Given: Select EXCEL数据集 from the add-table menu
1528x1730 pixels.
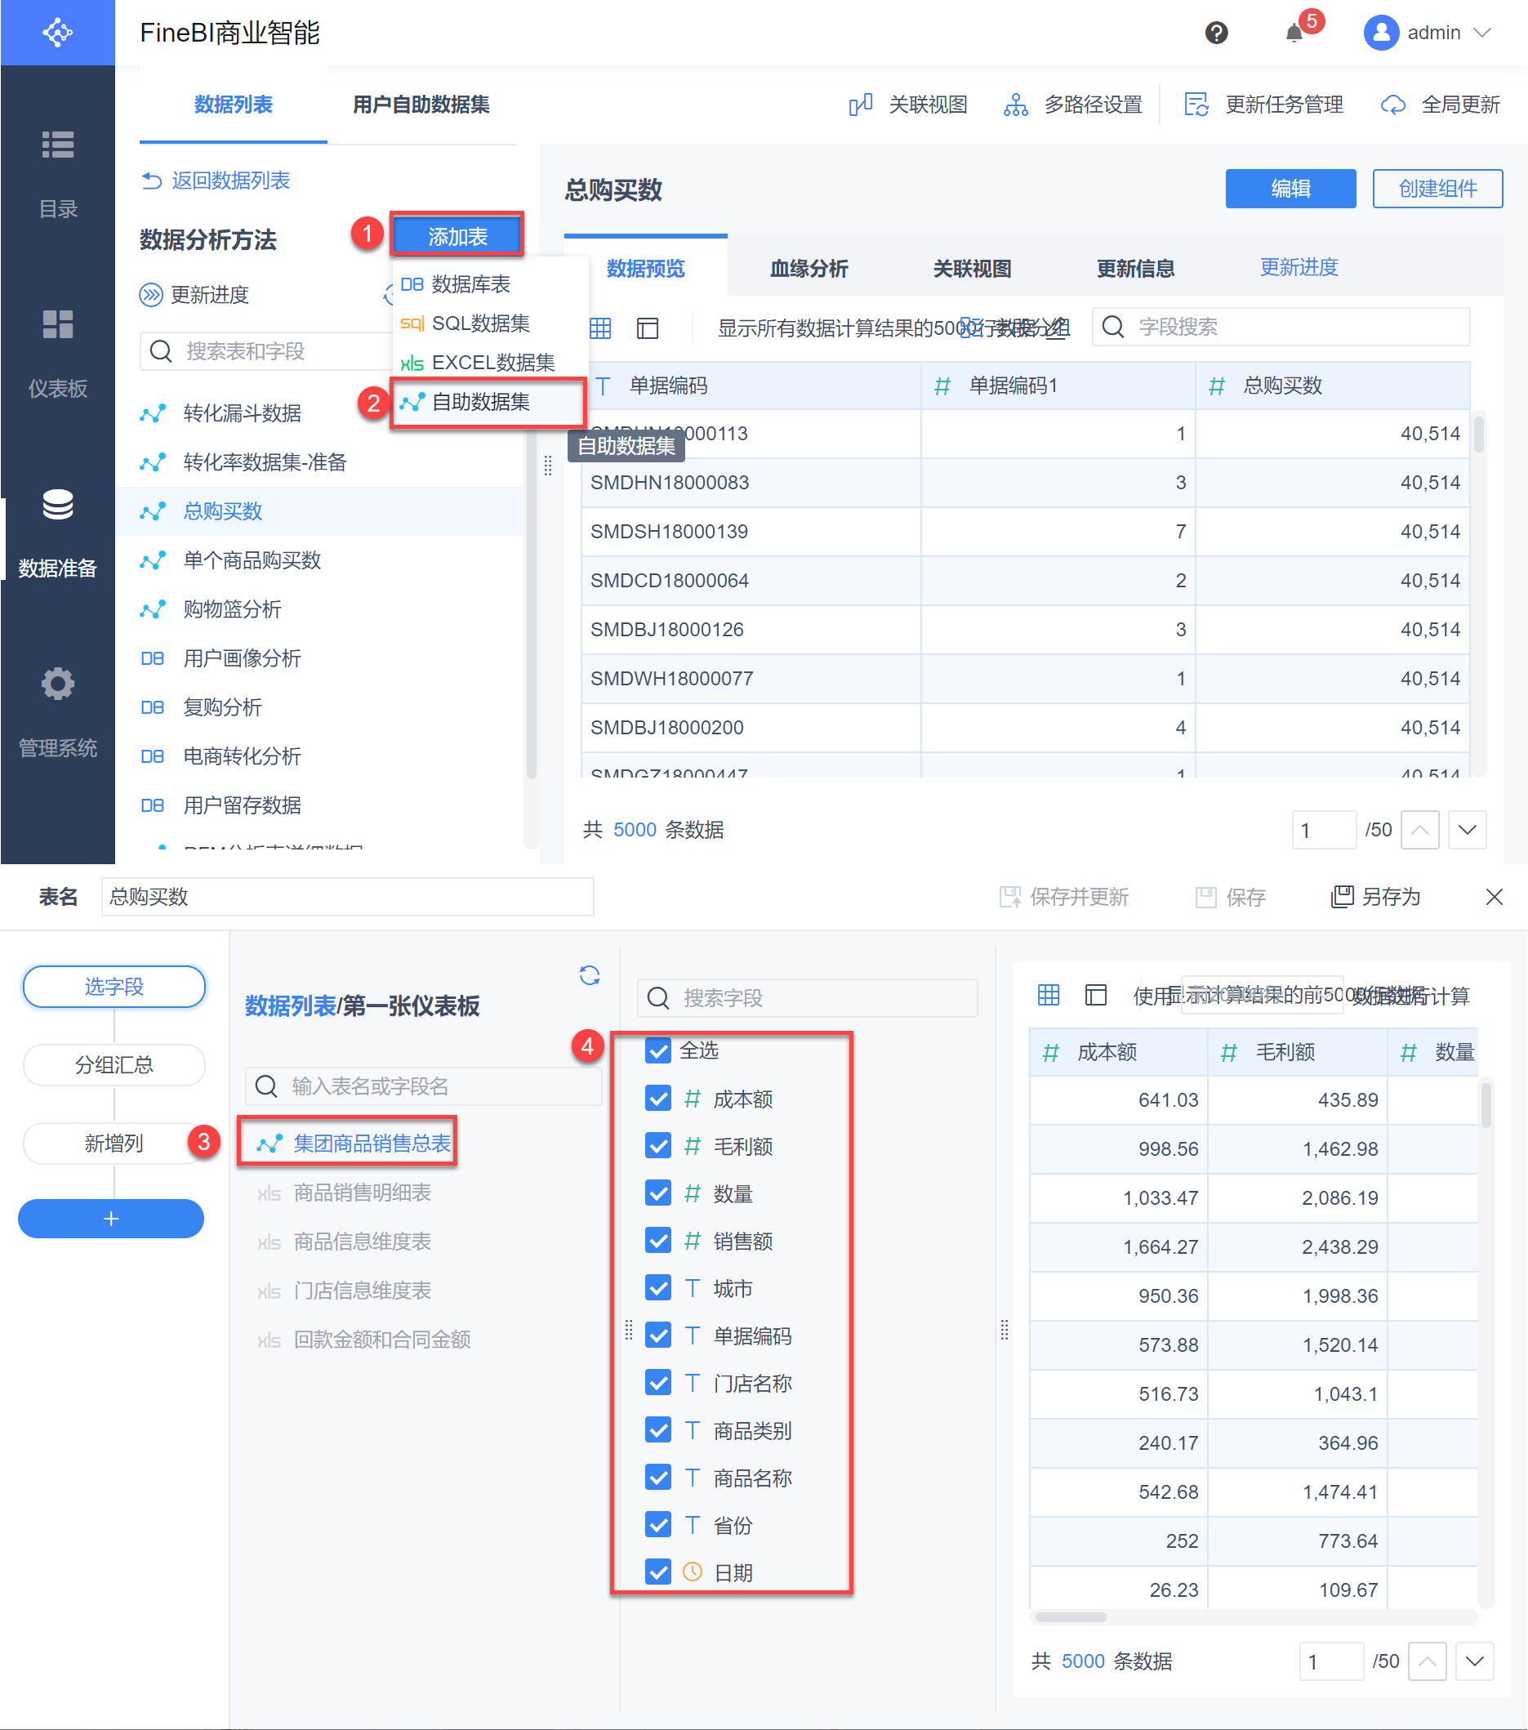Looking at the screenshot, I should click(x=491, y=362).
